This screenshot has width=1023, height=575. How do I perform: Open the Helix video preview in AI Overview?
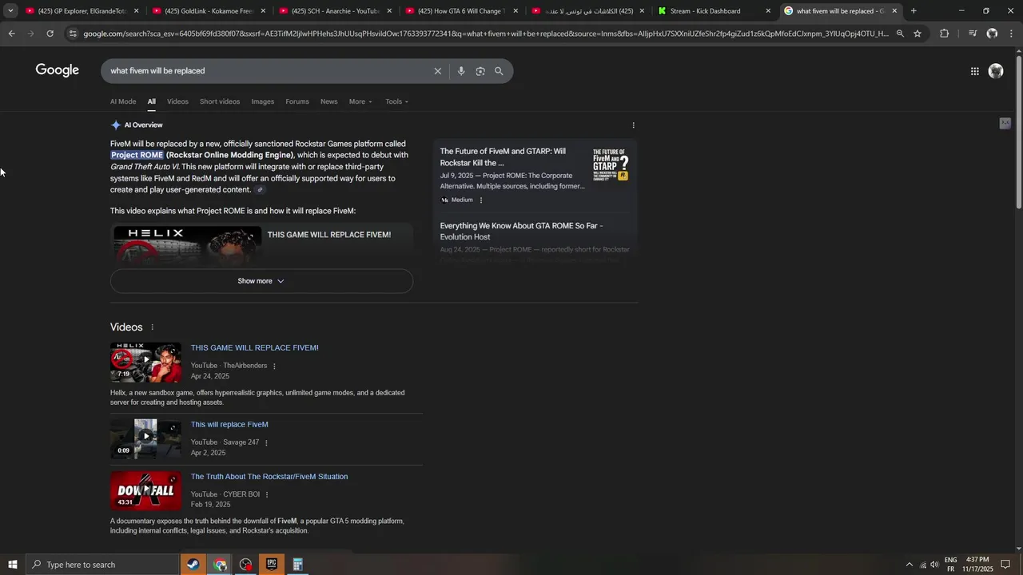[x=187, y=244]
